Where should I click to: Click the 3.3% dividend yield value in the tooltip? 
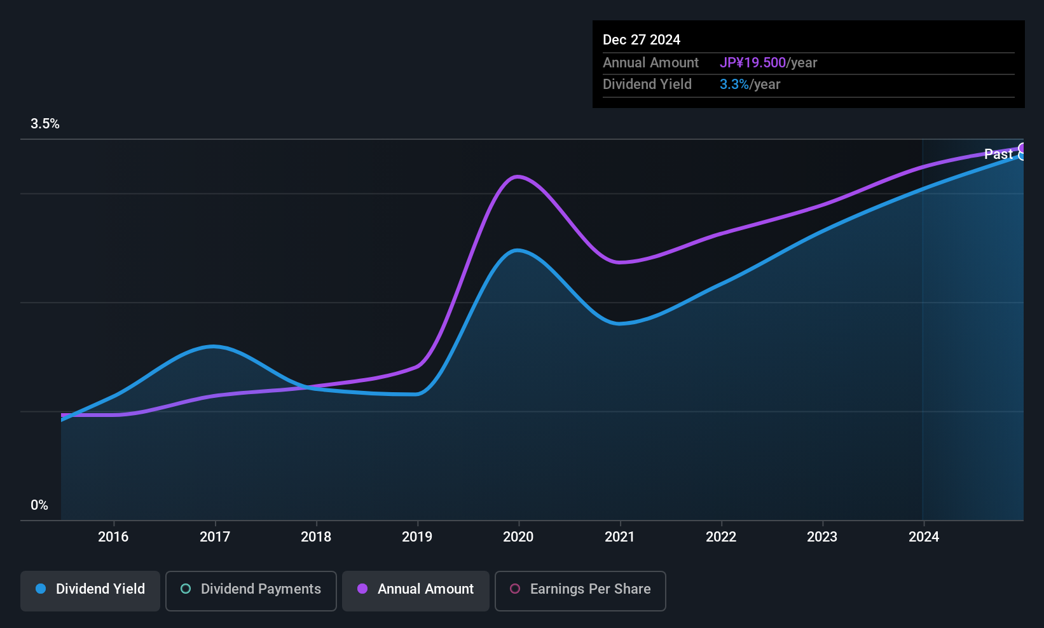click(734, 84)
